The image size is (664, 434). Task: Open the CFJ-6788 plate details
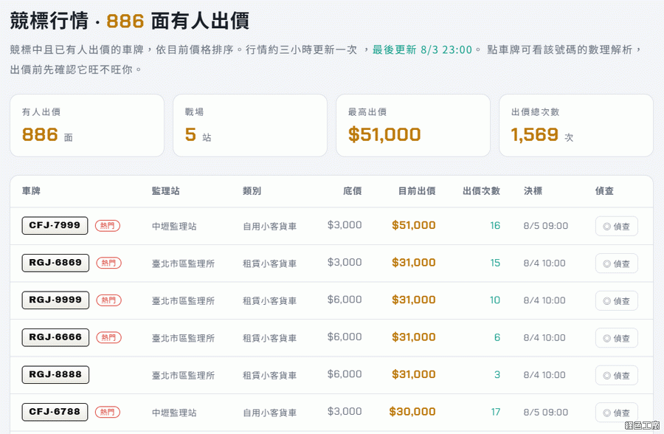(x=55, y=412)
